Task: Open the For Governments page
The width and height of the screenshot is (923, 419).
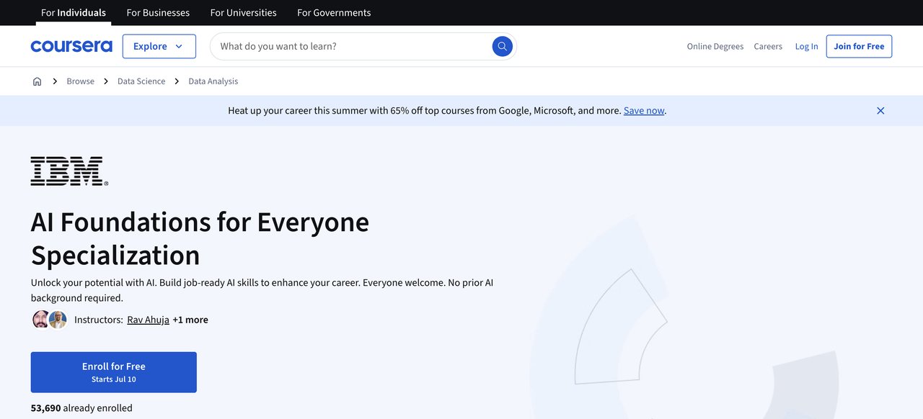Action: pos(333,12)
